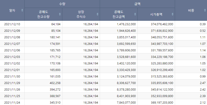Select date cell 2021/11/25
The width and height of the screenshot is (207, 105).
pos(12,96)
